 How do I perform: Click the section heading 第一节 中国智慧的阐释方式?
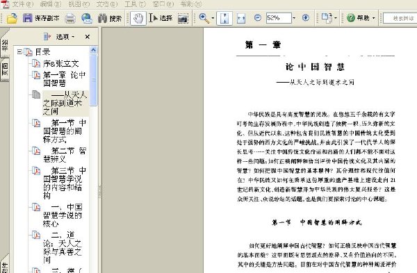pos(316,222)
